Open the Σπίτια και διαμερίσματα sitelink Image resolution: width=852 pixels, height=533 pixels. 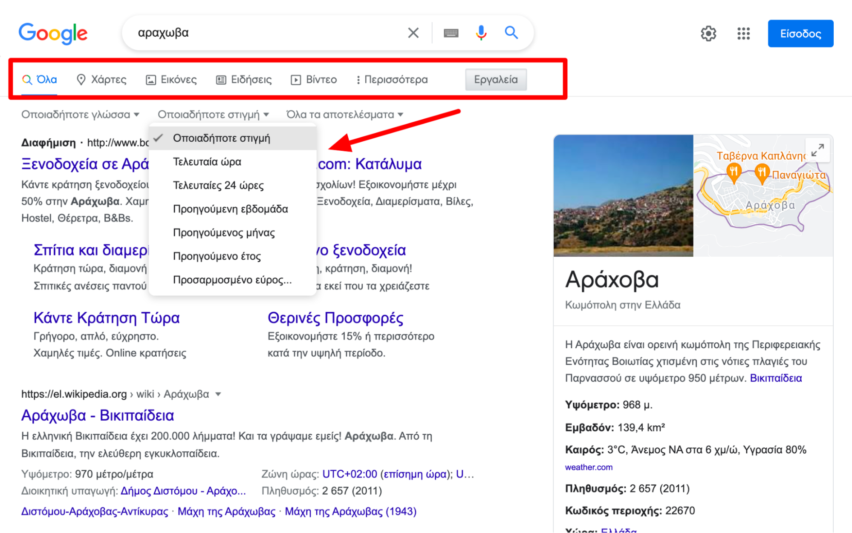click(91, 250)
